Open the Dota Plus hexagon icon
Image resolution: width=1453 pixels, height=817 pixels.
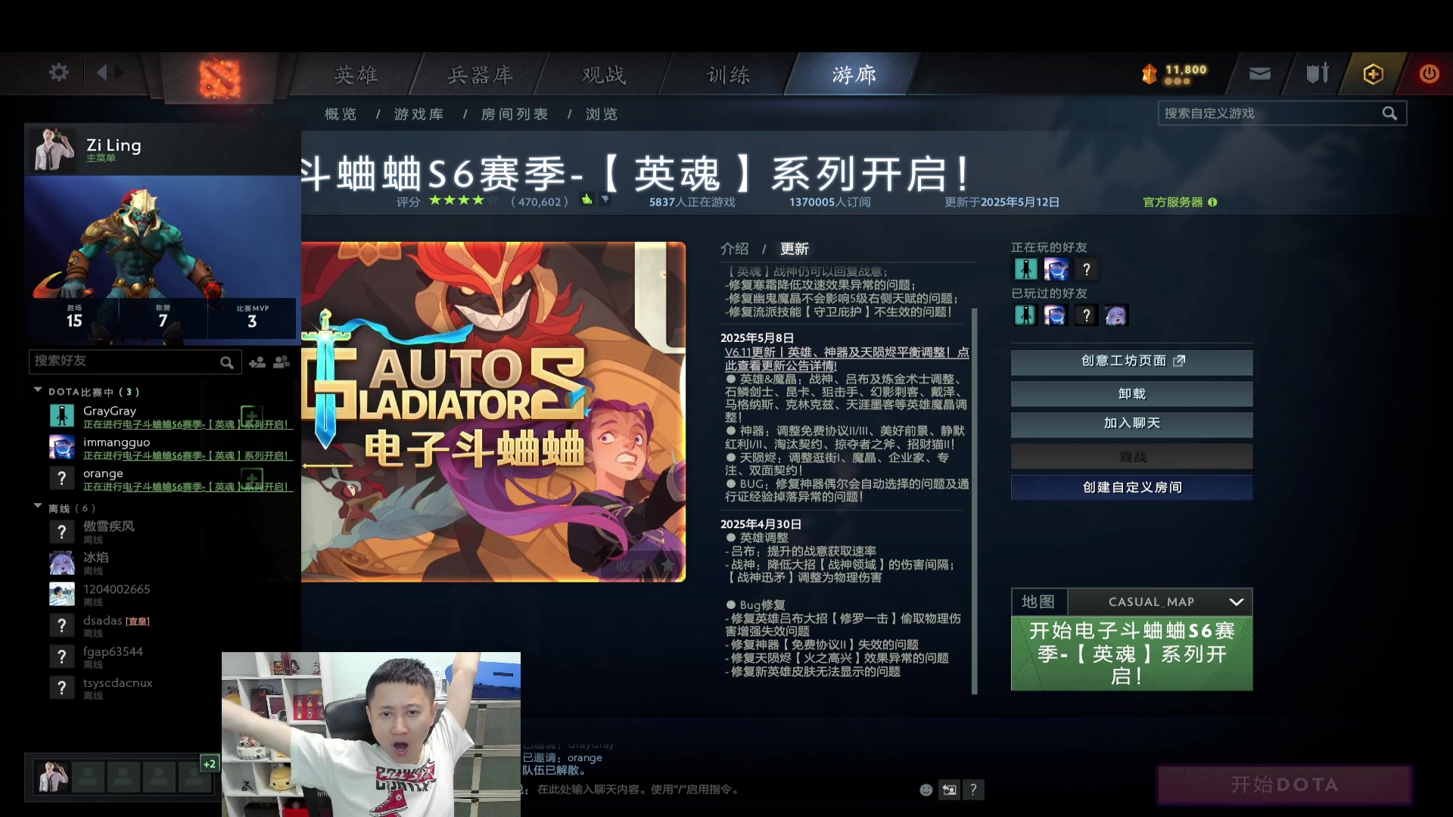[1374, 73]
